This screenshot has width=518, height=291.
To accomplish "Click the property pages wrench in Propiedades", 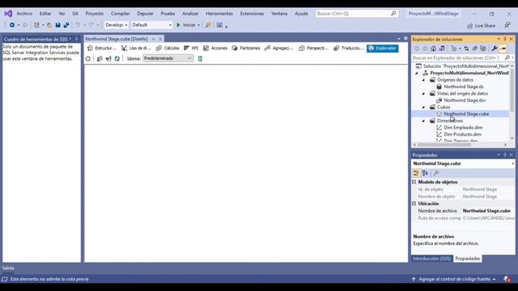I will (436, 173).
